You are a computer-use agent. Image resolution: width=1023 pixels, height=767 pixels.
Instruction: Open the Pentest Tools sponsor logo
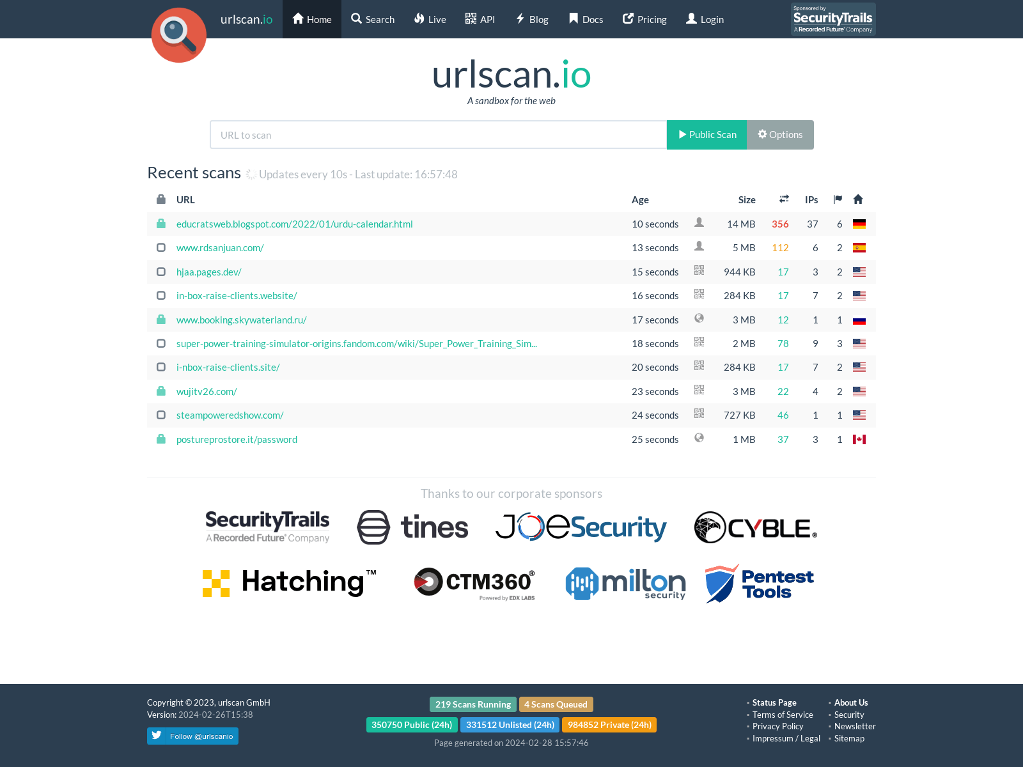(x=760, y=584)
